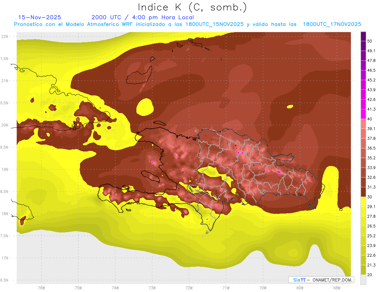Click the "Indice K (C, somb.)" map title
The height and width of the screenshot is (292, 378).
[x=192, y=7]
